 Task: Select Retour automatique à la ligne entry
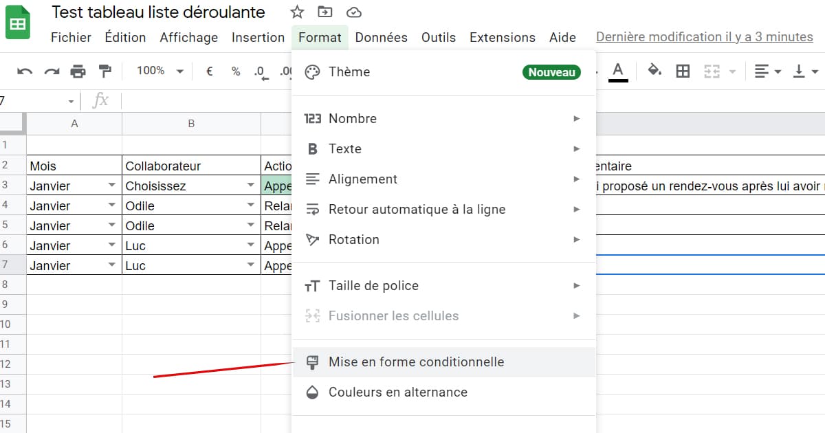(x=443, y=210)
